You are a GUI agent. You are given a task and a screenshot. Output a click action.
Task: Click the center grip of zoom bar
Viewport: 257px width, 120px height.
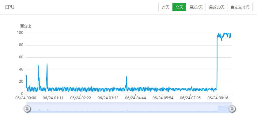point(129,103)
